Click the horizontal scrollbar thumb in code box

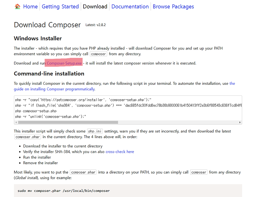[68, 123]
